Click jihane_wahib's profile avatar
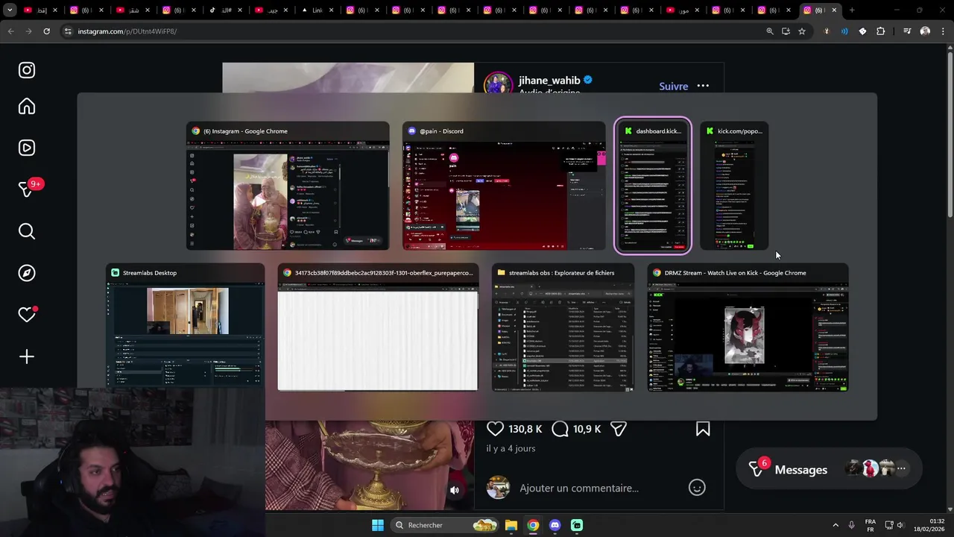Image resolution: width=954 pixels, height=537 pixels. coord(498,84)
